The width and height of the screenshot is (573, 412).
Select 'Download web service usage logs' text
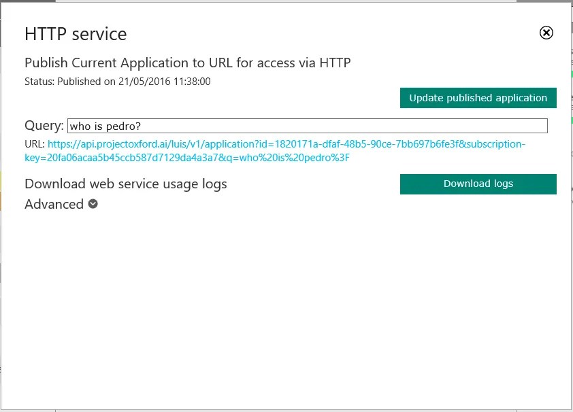[x=126, y=184]
